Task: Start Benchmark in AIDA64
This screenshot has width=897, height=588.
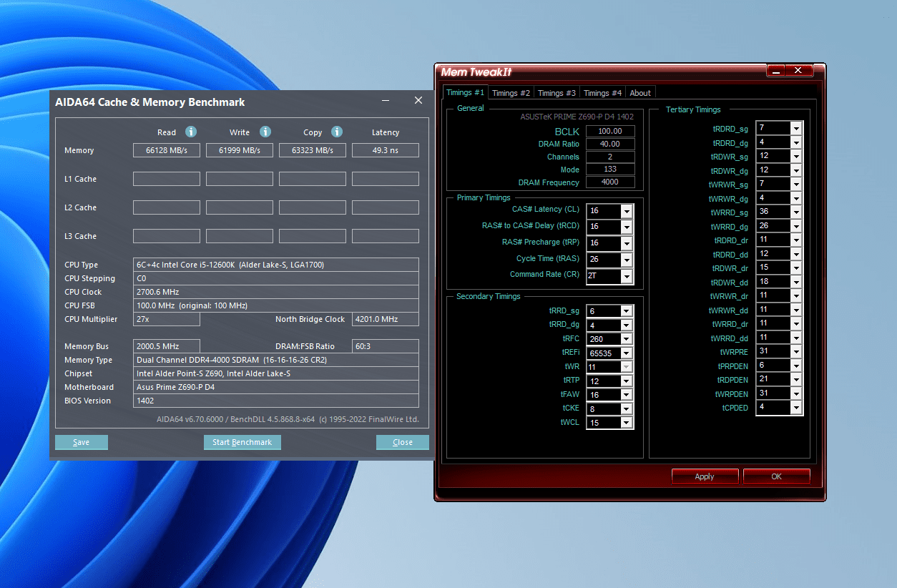Action: coord(242,442)
